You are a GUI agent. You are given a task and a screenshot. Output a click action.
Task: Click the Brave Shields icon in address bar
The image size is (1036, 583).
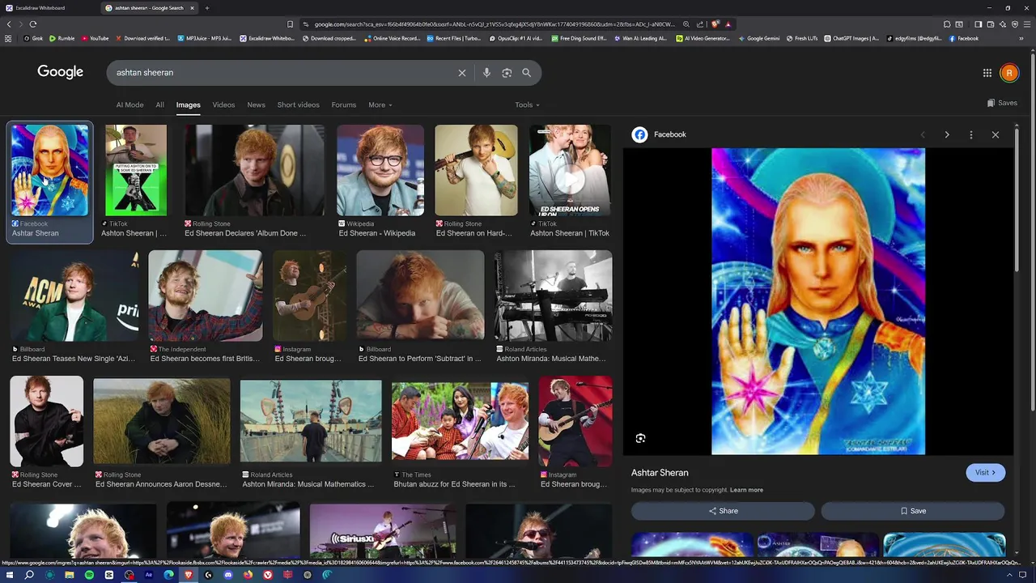[x=715, y=24]
